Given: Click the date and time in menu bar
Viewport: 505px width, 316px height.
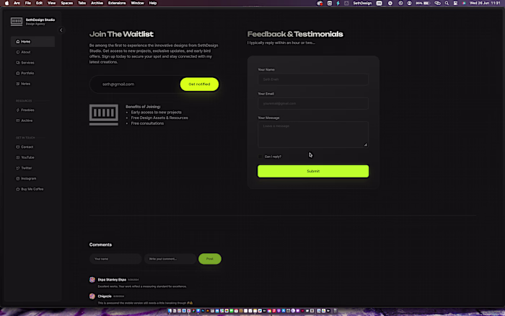Looking at the screenshot, I should [485, 3].
